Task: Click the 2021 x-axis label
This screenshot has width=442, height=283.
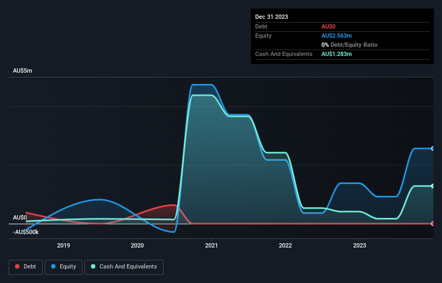Action: click(x=212, y=245)
